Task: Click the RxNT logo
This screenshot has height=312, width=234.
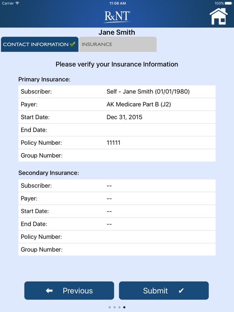Action: coord(117,17)
